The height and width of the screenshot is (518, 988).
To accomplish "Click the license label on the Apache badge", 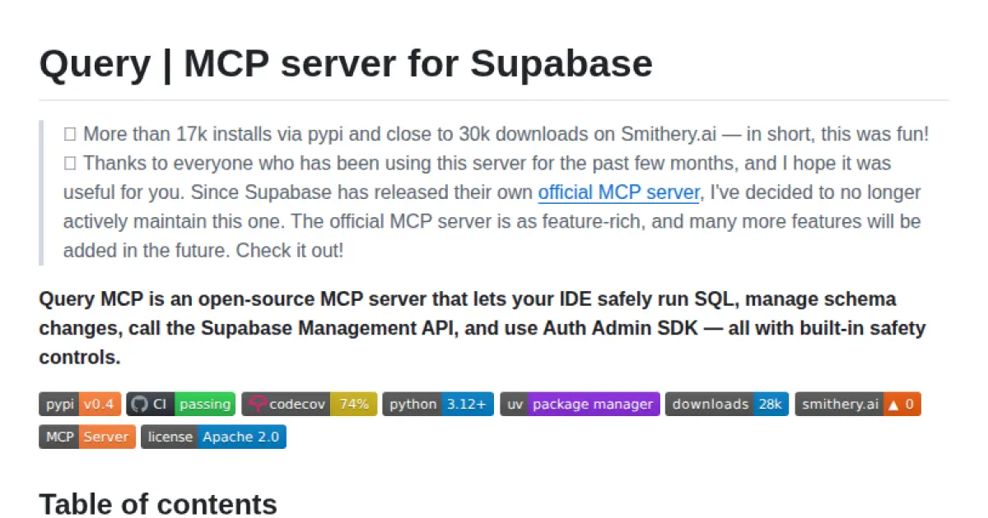I will (x=170, y=437).
